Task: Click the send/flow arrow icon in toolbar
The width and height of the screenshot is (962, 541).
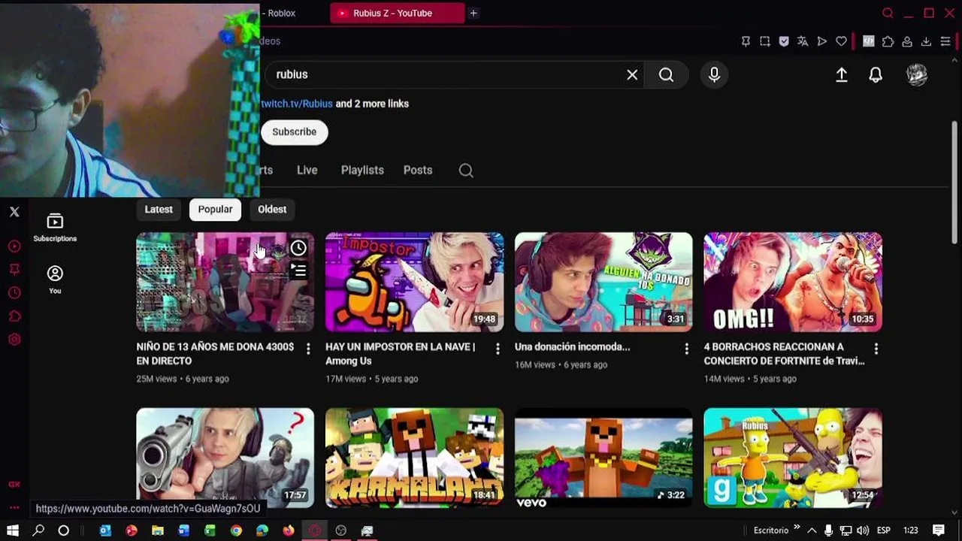Action: 822,41
